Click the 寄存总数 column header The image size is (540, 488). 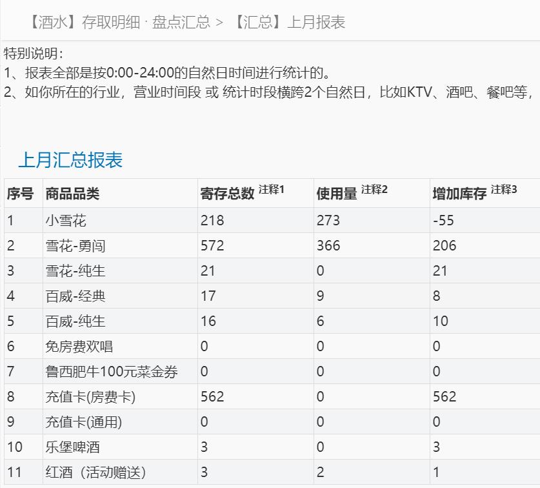click(227, 194)
